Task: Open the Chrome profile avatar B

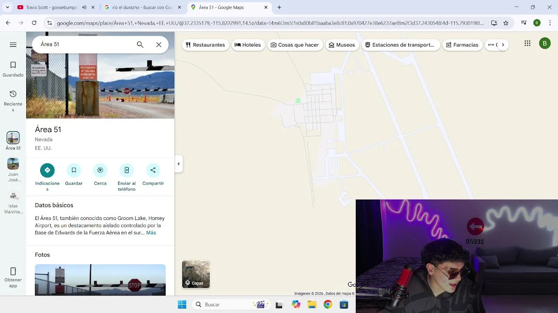Action: click(x=537, y=23)
